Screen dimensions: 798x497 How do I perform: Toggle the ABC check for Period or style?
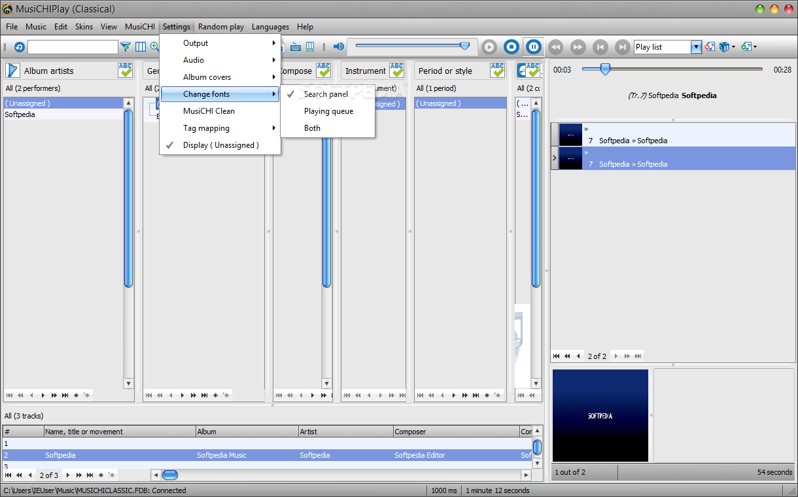[498, 71]
